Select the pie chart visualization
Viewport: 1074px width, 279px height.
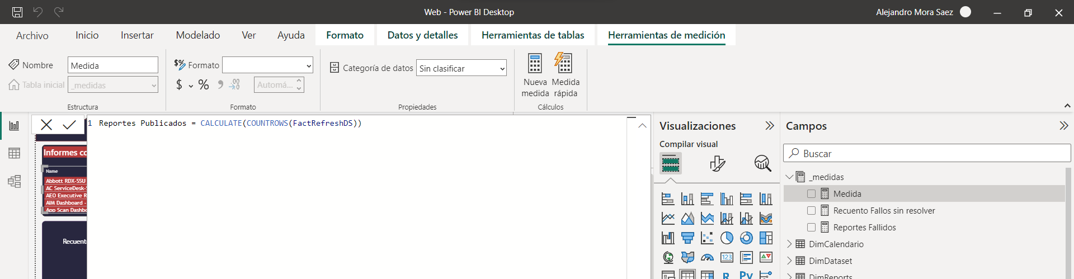click(x=727, y=238)
